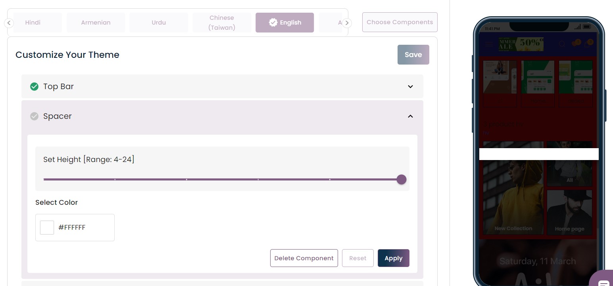Image resolution: width=613 pixels, height=286 pixels.
Task: Expand the Top Bar section chevron
Action: (x=410, y=86)
